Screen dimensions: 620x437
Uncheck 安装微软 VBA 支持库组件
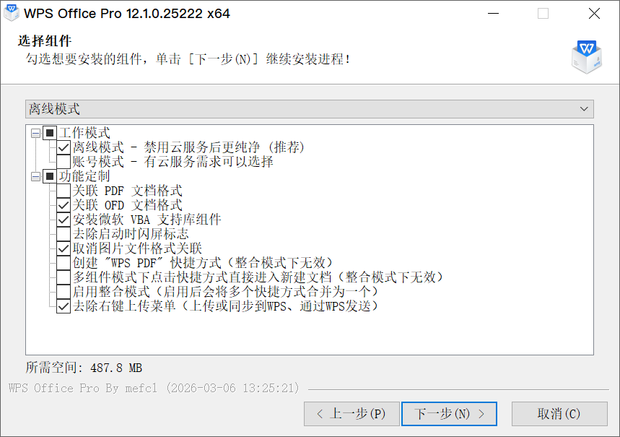(64, 220)
